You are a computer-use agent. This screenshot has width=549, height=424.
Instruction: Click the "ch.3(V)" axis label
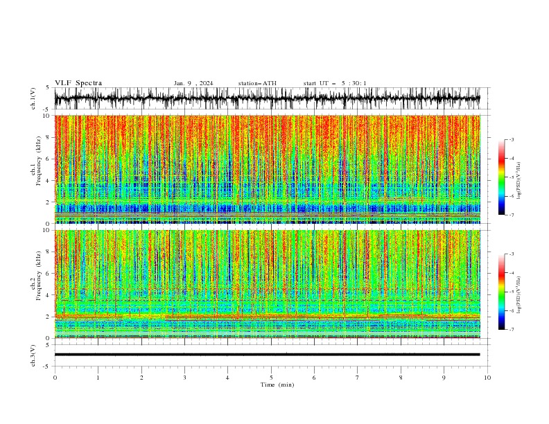point(33,355)
